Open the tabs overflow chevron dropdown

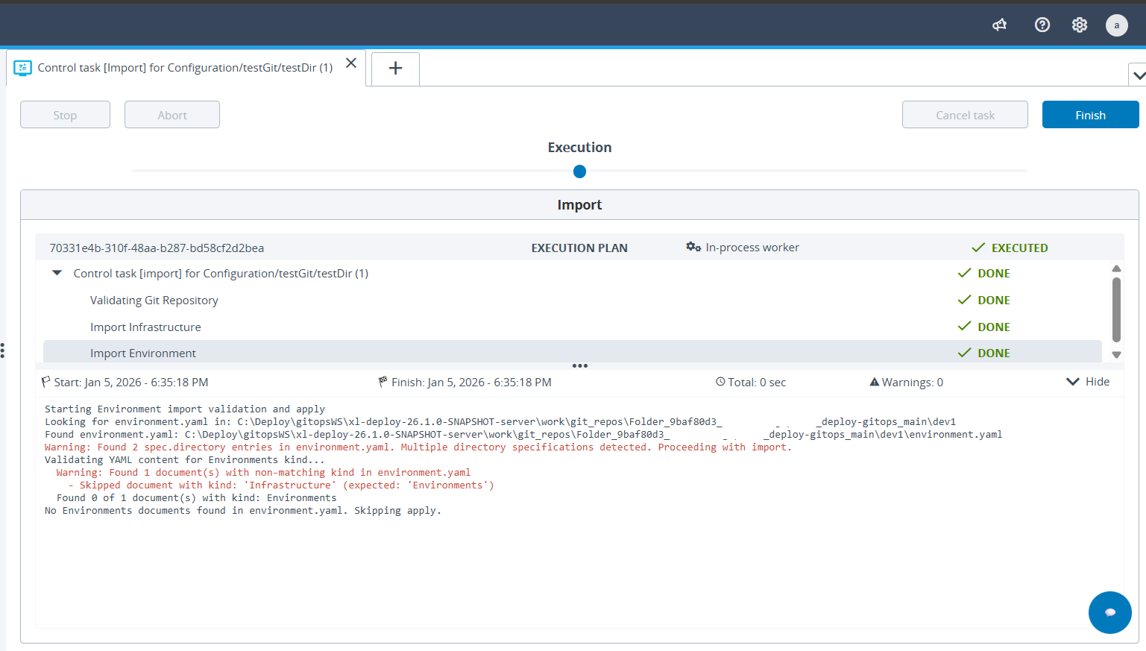tap(1138, 75)
